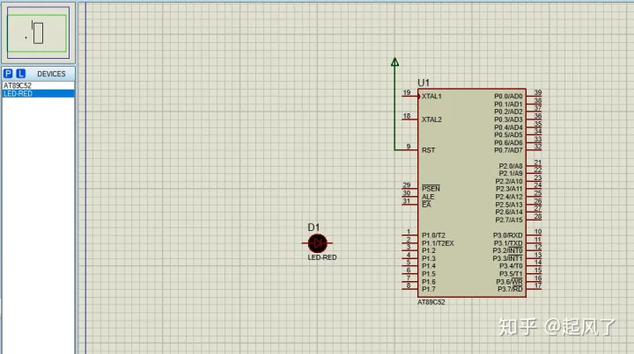This screenshot has height=354, width=634.
Task: Click the P3.7/RD pin 17
Action: point(534,289)
